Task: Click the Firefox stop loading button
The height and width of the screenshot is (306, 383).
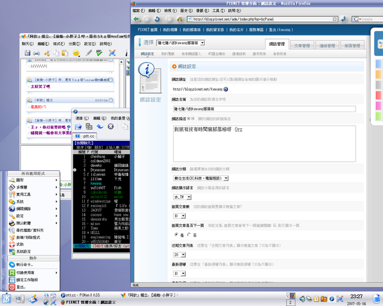Action: point(169,19)
